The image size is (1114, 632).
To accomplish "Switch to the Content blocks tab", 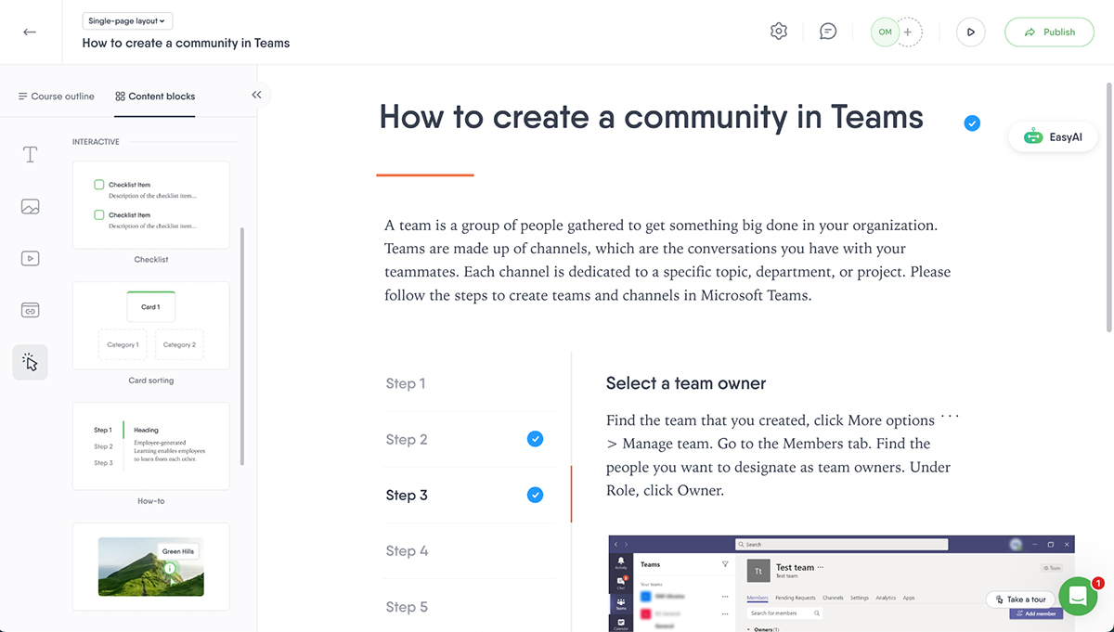I will 155,97.
